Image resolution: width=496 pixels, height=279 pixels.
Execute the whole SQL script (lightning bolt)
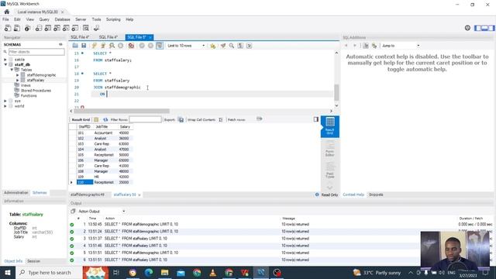pos(95,46)
